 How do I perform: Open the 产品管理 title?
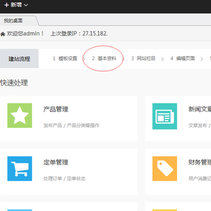click(56, 109)
